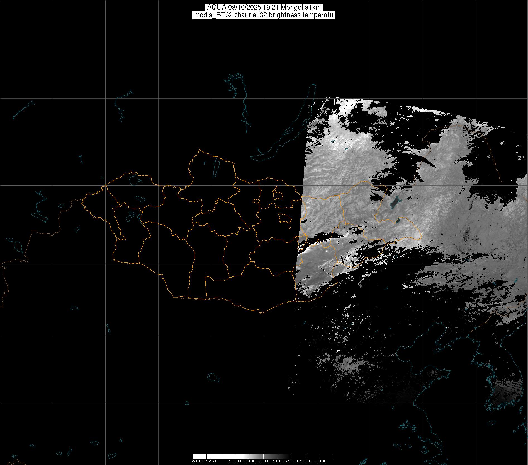
Task: Click the 270.00 temperature scale label
Action: coord(264,461)
